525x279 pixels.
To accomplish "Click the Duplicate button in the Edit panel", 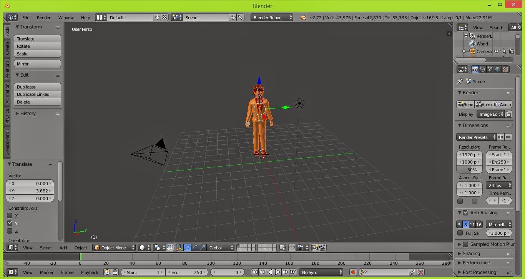I will point(37,87).
